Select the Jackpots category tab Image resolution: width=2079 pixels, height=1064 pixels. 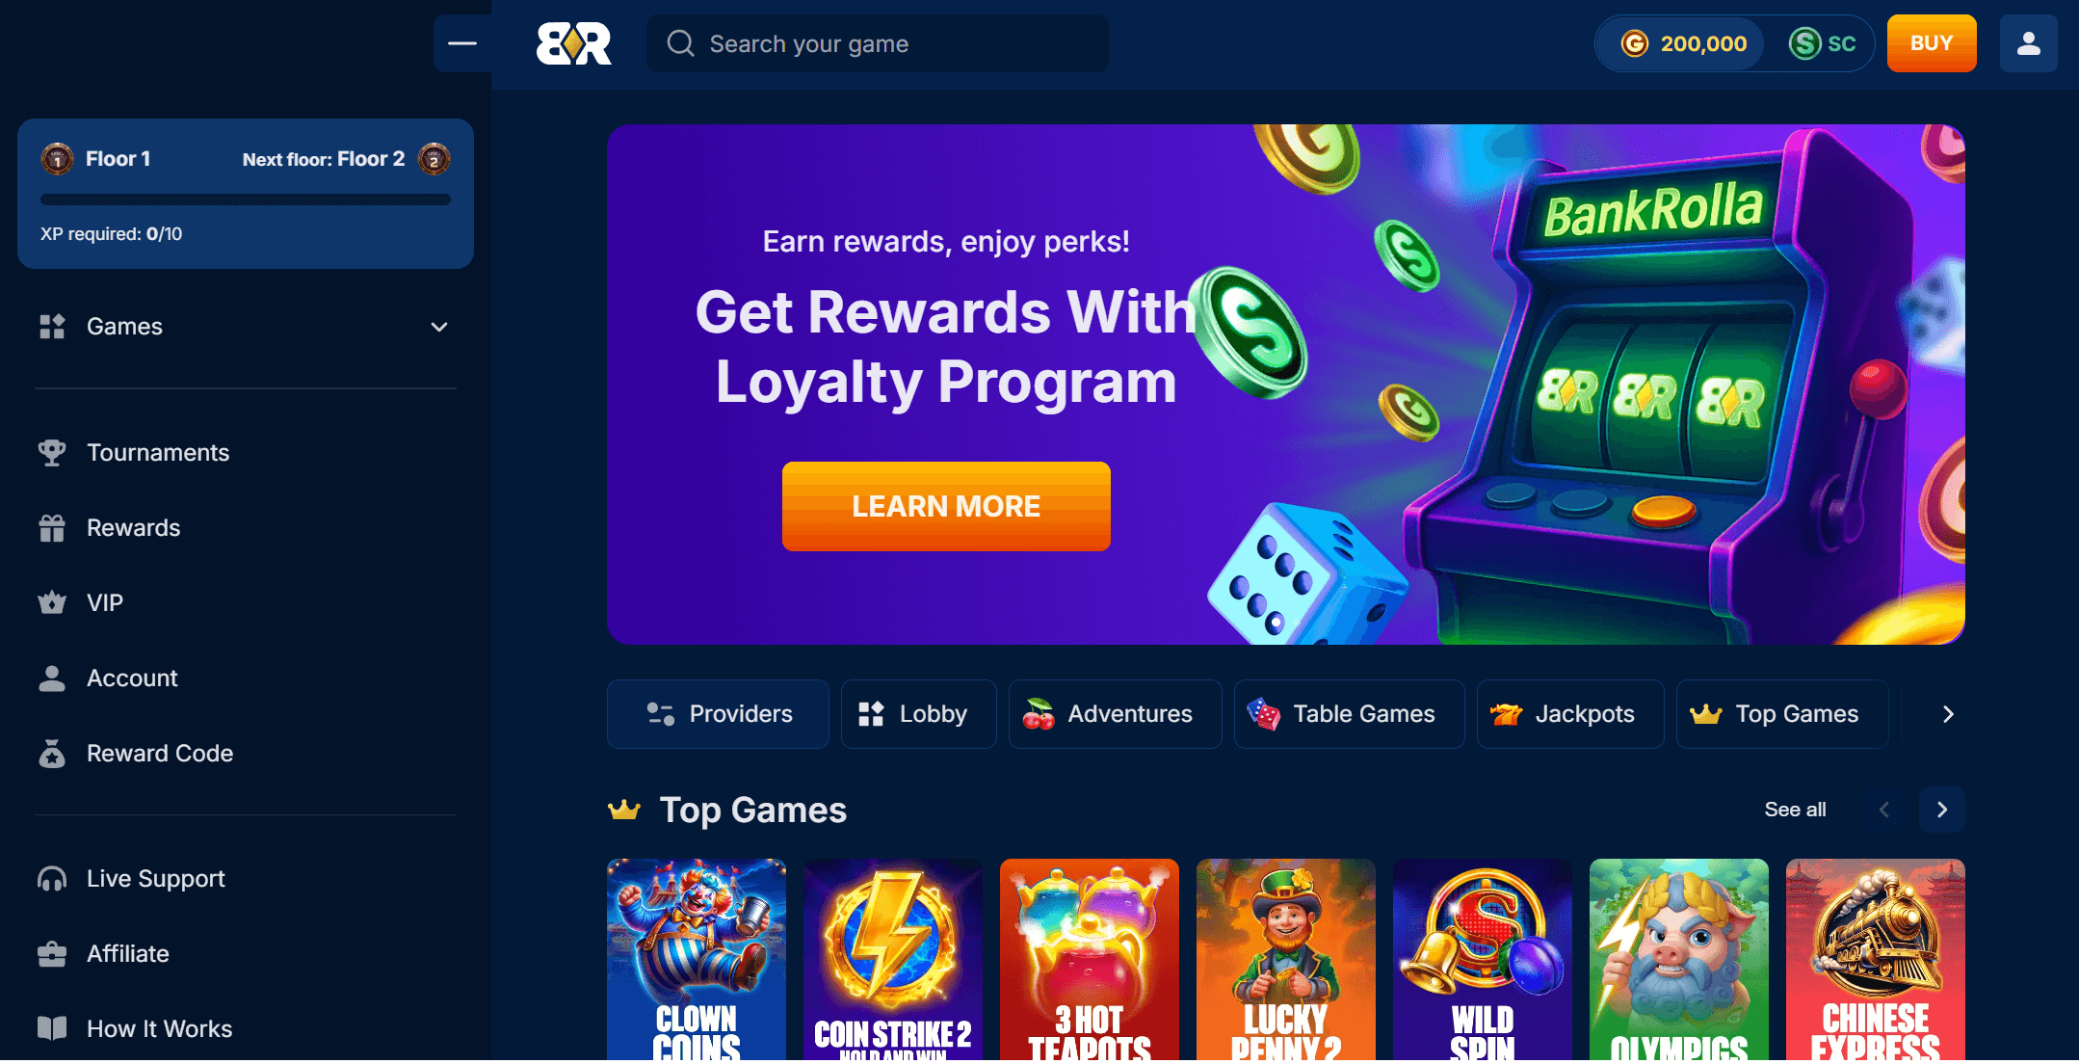click(1570, 714)
